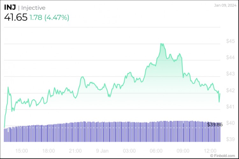Click the $39.86 previous close label
Viewport: 239px width, 159px height.
click(215, 125)
